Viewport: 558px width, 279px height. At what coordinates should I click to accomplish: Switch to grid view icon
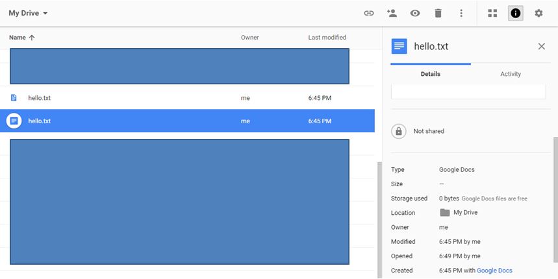click(492, 13)
